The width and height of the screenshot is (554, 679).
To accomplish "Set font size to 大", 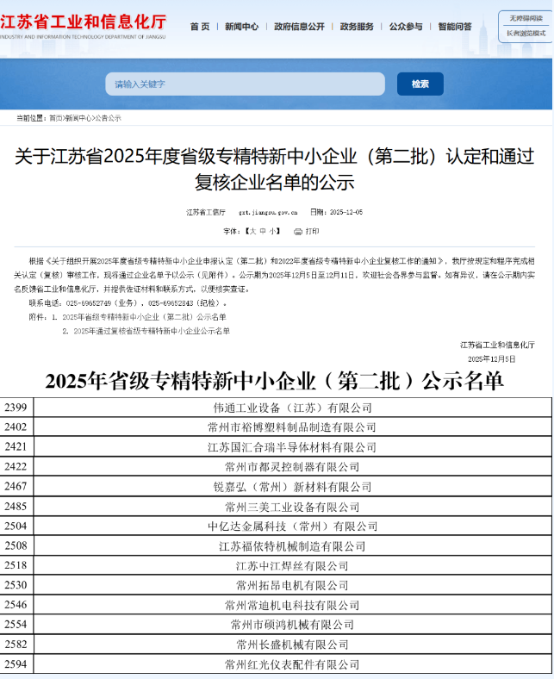I will tap(252, 232).
